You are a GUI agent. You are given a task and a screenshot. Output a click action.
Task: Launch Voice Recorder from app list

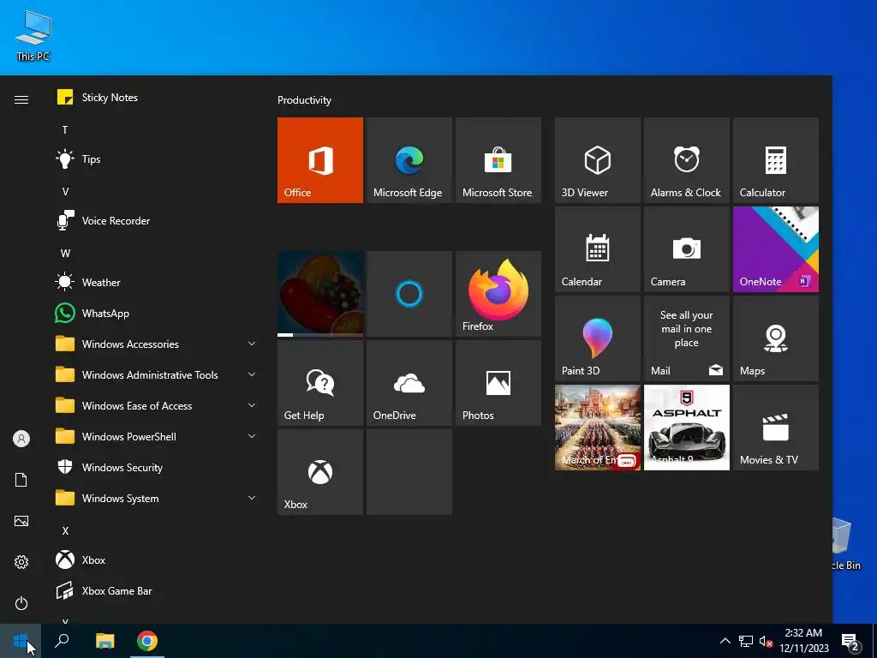click(x=156, y=221)
